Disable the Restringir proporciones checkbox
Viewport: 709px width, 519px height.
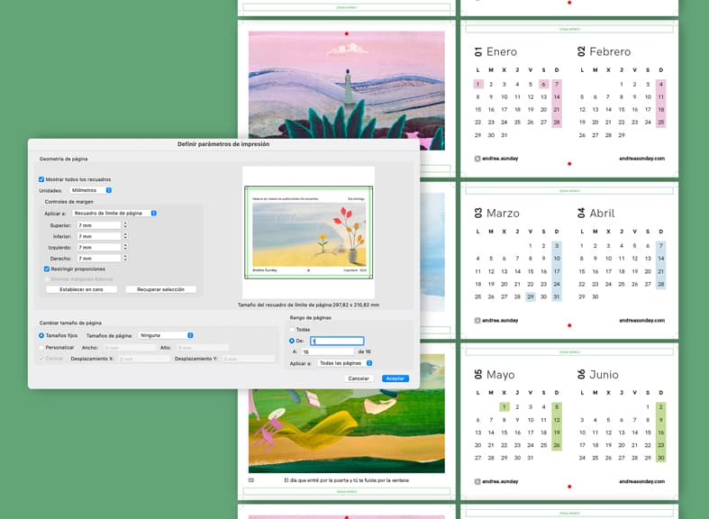pos(47,269)
